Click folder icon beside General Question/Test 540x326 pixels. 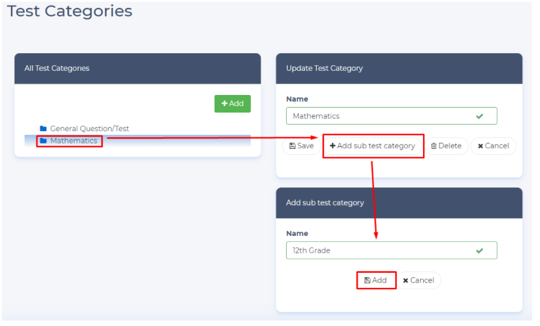coord(43,129)
